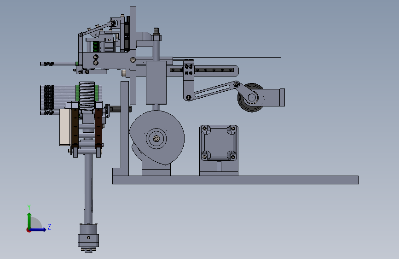Click the Z label on the coordinate triad
Image resolution: width=399 pixels, height=259 pixels.
pos(49,227)
